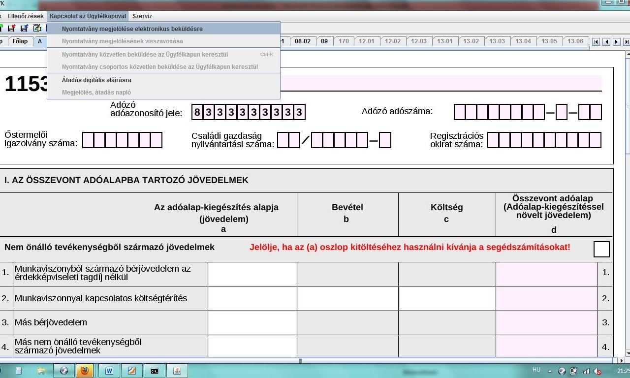Screen dimensions: 630x378
Task: Switch to the 08-02 tab
Action: [x=303, y=41]
